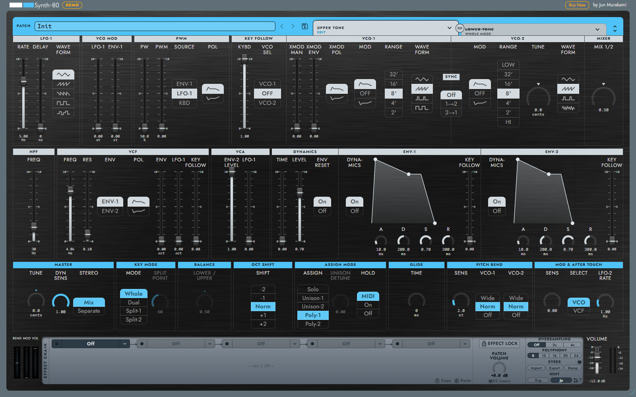This screenshot has height=397, width=636.
Task: Open the UPPER TONE dropdown
Action: [450, 28]
